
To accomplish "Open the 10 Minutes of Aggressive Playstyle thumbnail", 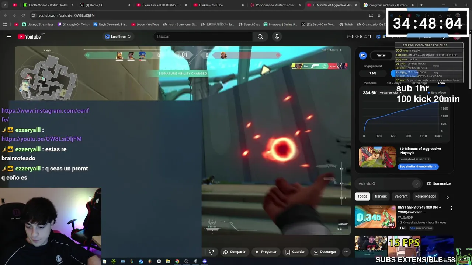I will pyautogui.click(x=377, y=157).
